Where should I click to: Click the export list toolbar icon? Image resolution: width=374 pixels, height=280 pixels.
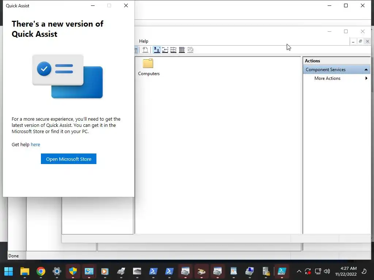point(145,50)
